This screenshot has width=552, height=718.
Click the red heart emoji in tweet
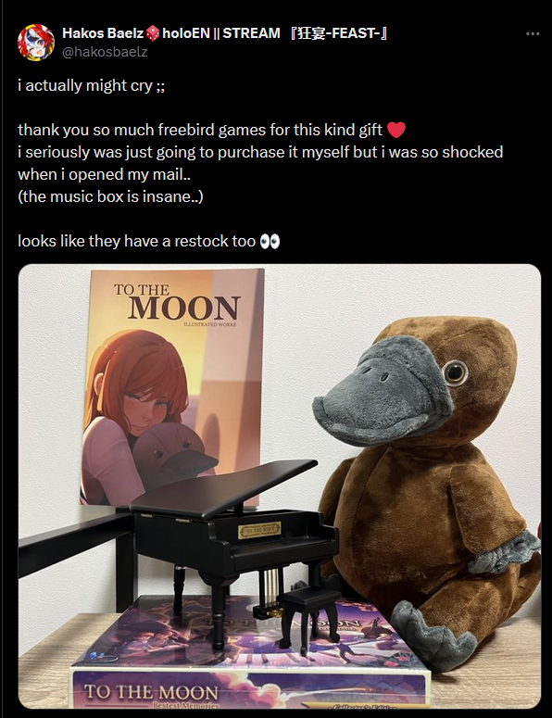[x=396, y=130]
